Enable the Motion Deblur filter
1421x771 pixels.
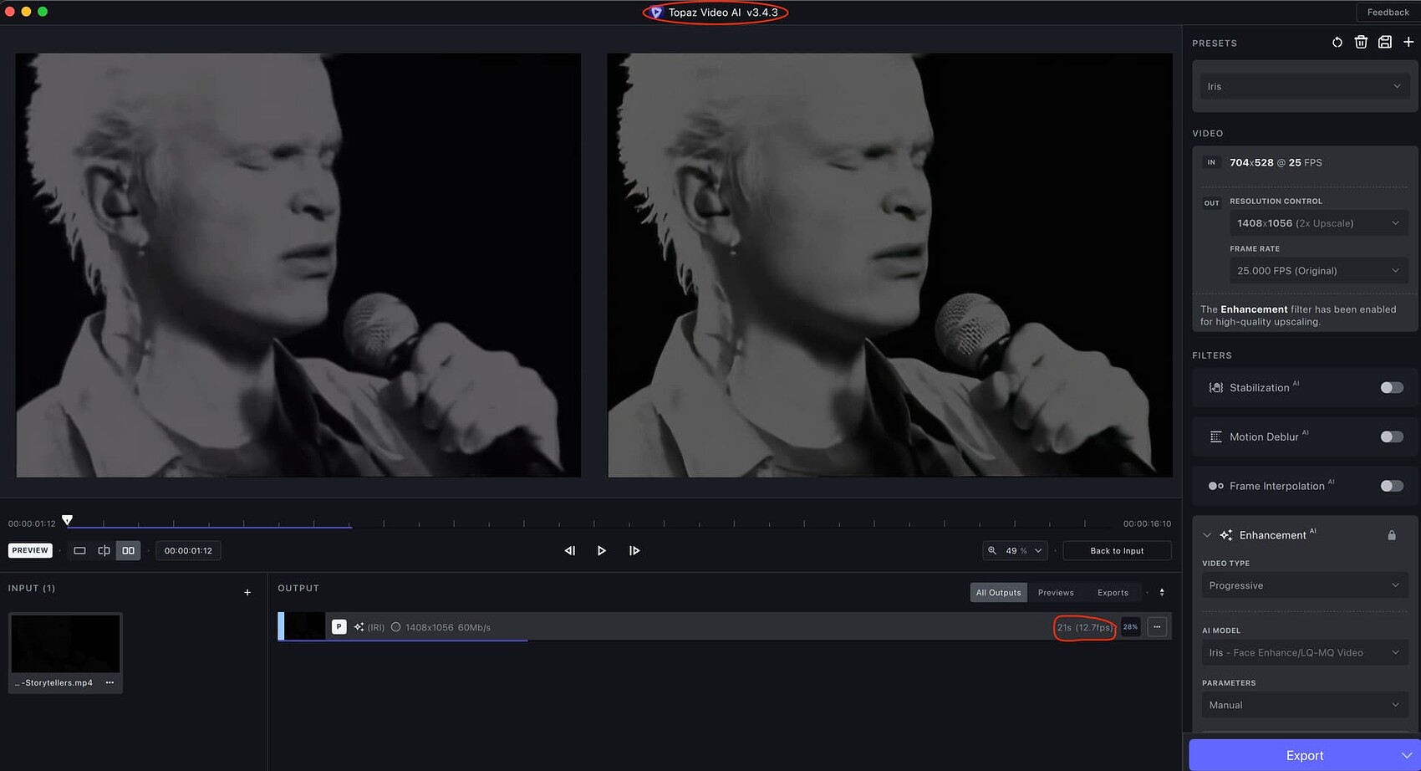(1391, 436)
